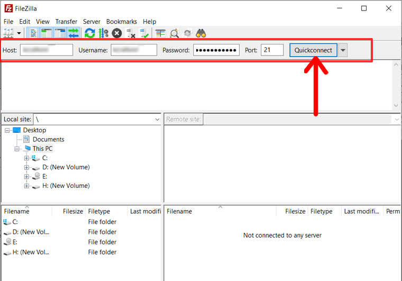Open the Remote site path dropdown

tap(397, 120)
